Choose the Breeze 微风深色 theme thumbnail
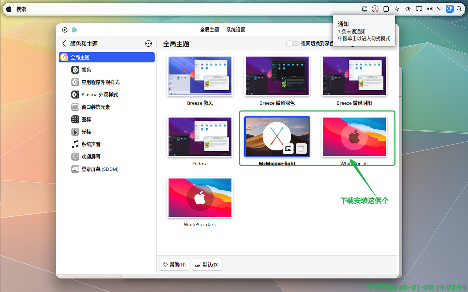 (277, 76)
